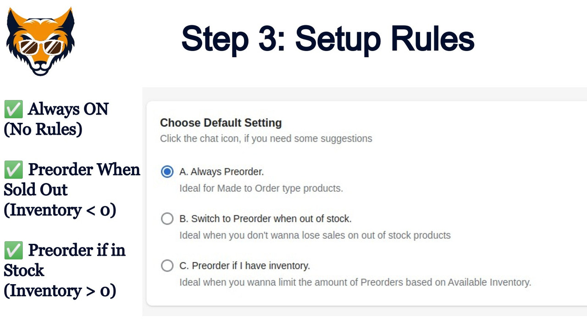The height and width of the screenshot is (330, 587).
Task: Click the Preorder When Sold Out label
Action: click(71, 180)
